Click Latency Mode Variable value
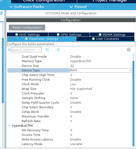Screen dimensions: 136x149 click(76, 144)
